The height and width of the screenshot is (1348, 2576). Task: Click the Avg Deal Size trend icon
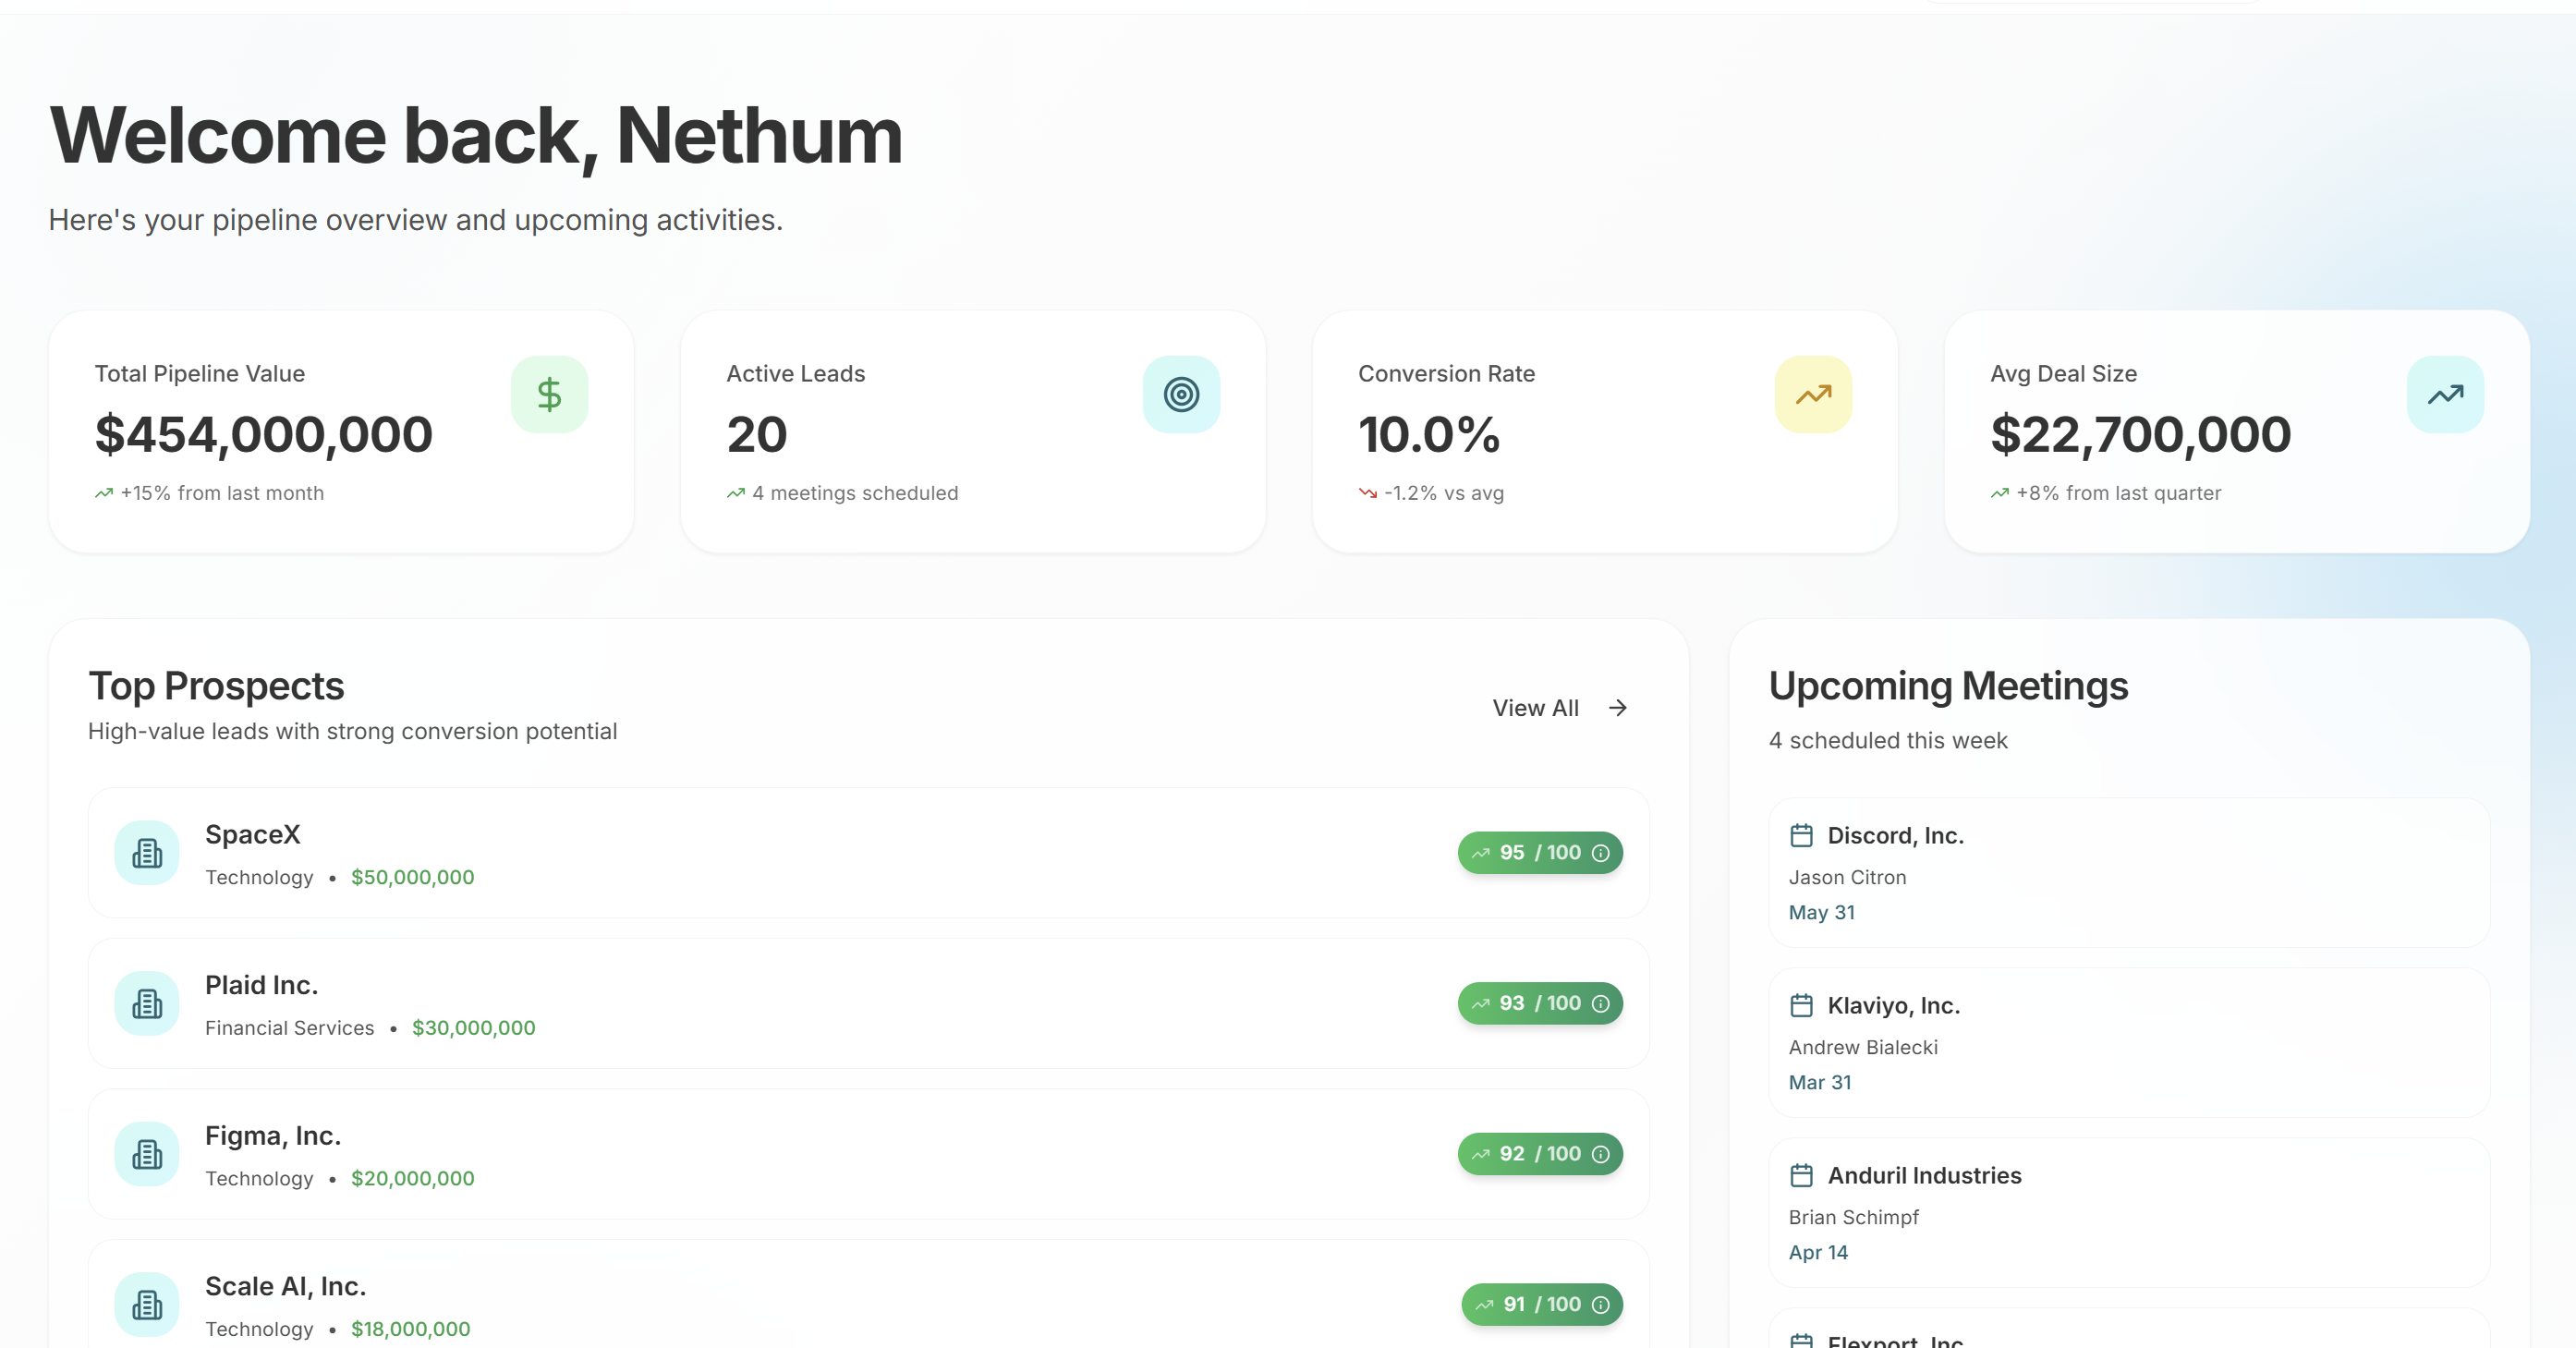click(2445, 394)
